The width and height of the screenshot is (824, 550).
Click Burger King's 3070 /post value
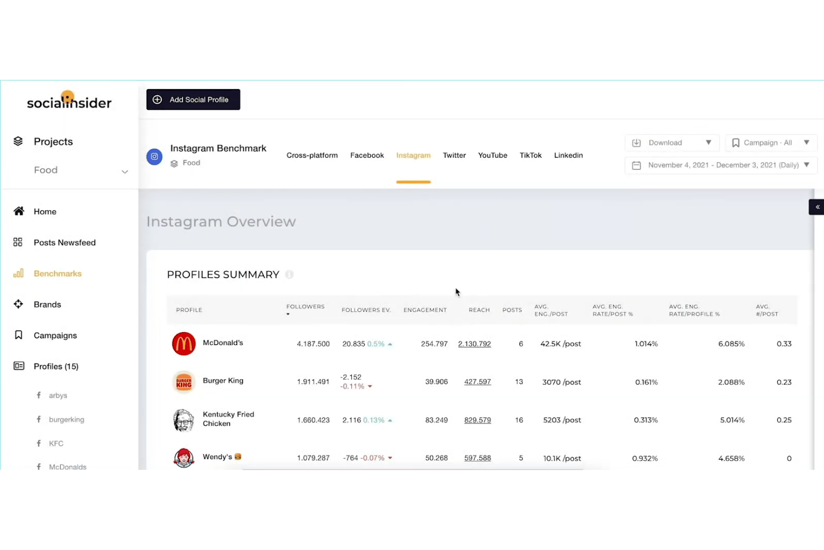coord(562,382)
